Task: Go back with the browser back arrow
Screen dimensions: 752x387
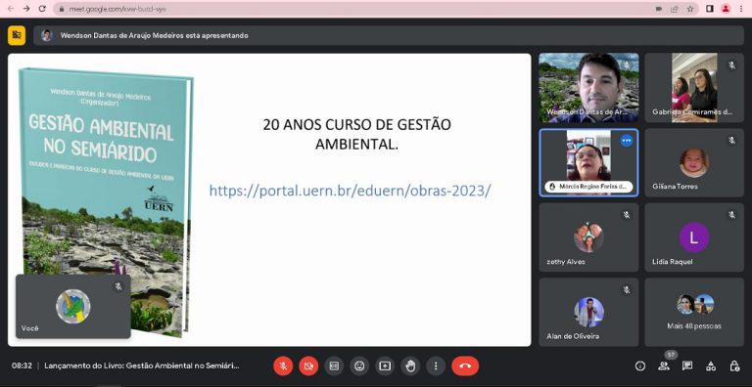Action: coord(11,9)
